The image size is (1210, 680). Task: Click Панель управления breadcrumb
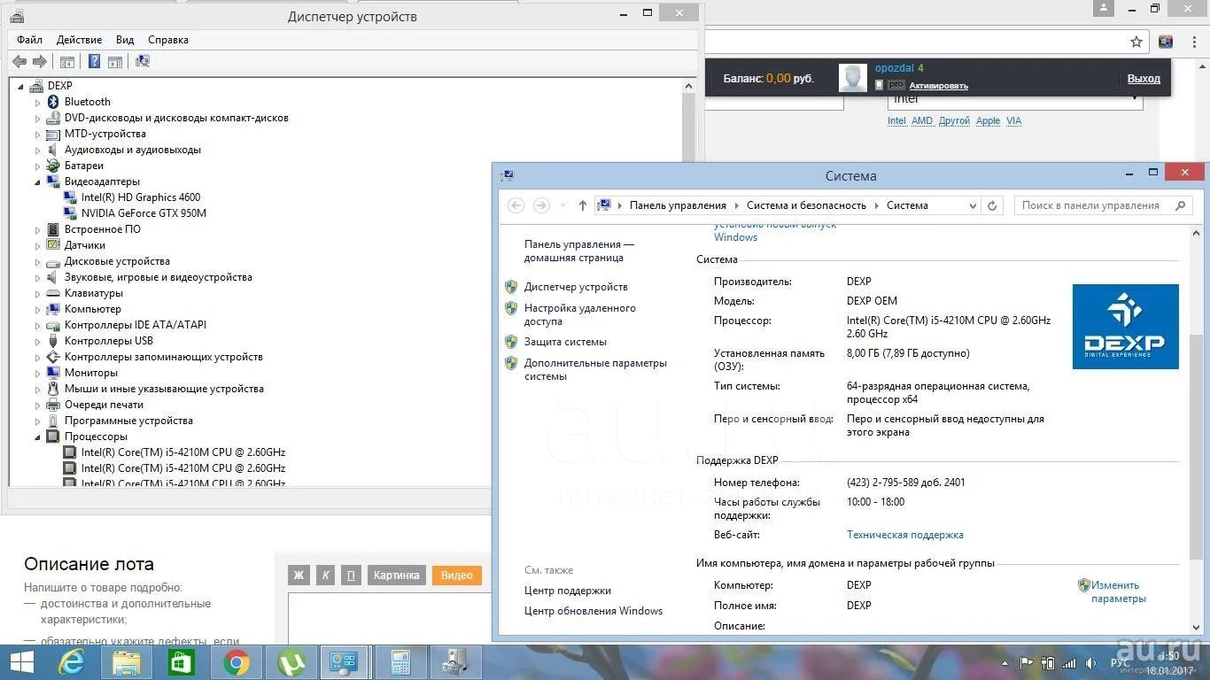pos(678,205)
